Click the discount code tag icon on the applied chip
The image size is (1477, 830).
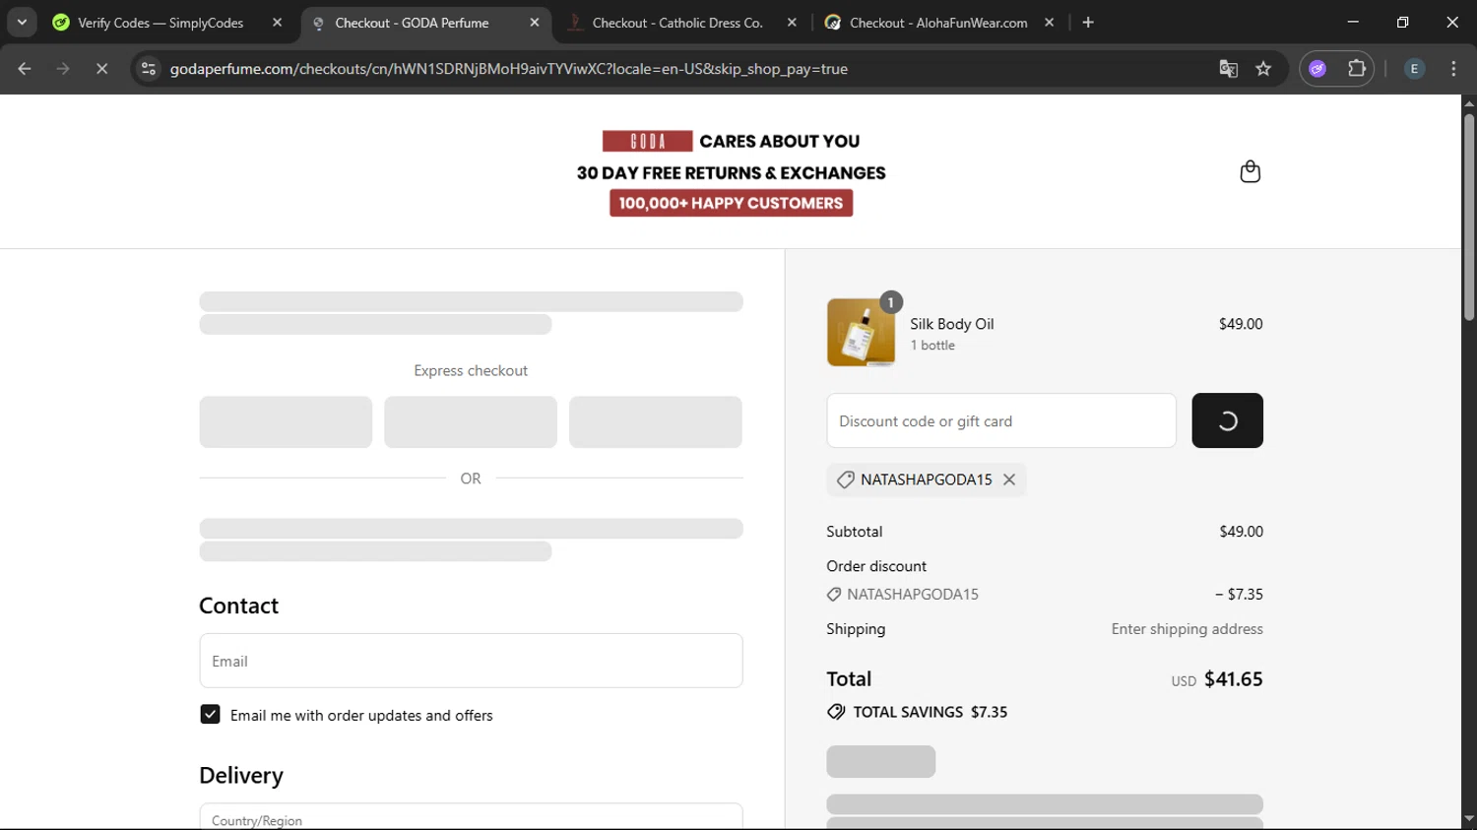coord(845,479)
